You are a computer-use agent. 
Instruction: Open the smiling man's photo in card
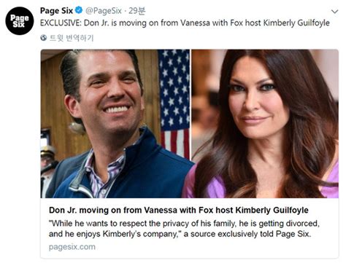(115, 124)
